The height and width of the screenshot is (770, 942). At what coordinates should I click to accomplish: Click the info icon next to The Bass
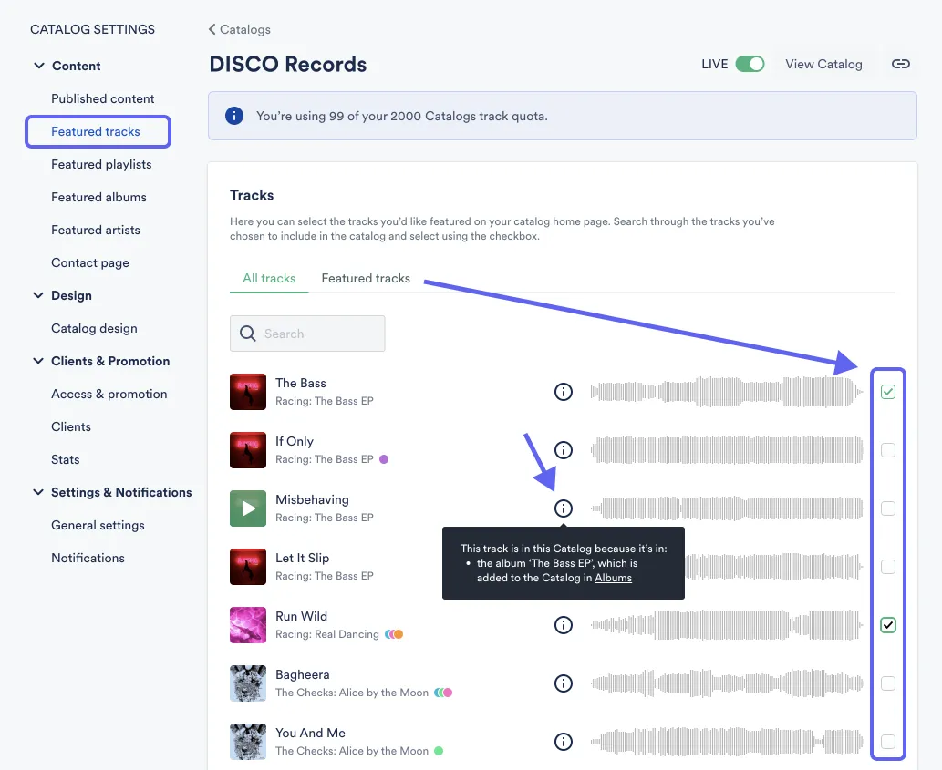pos(563,392)
